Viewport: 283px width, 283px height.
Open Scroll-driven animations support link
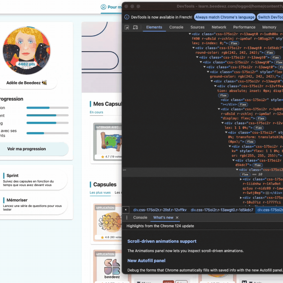click(x=162, y=241)
